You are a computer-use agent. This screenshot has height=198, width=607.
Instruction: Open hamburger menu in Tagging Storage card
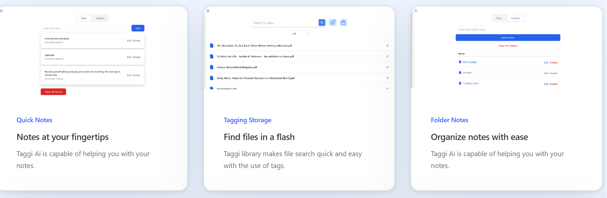pos(208,11)
